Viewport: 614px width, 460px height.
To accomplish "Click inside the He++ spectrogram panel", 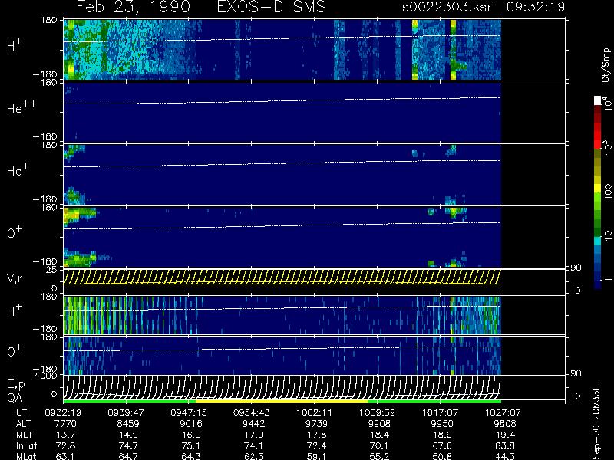I will (x=282, y=112).
